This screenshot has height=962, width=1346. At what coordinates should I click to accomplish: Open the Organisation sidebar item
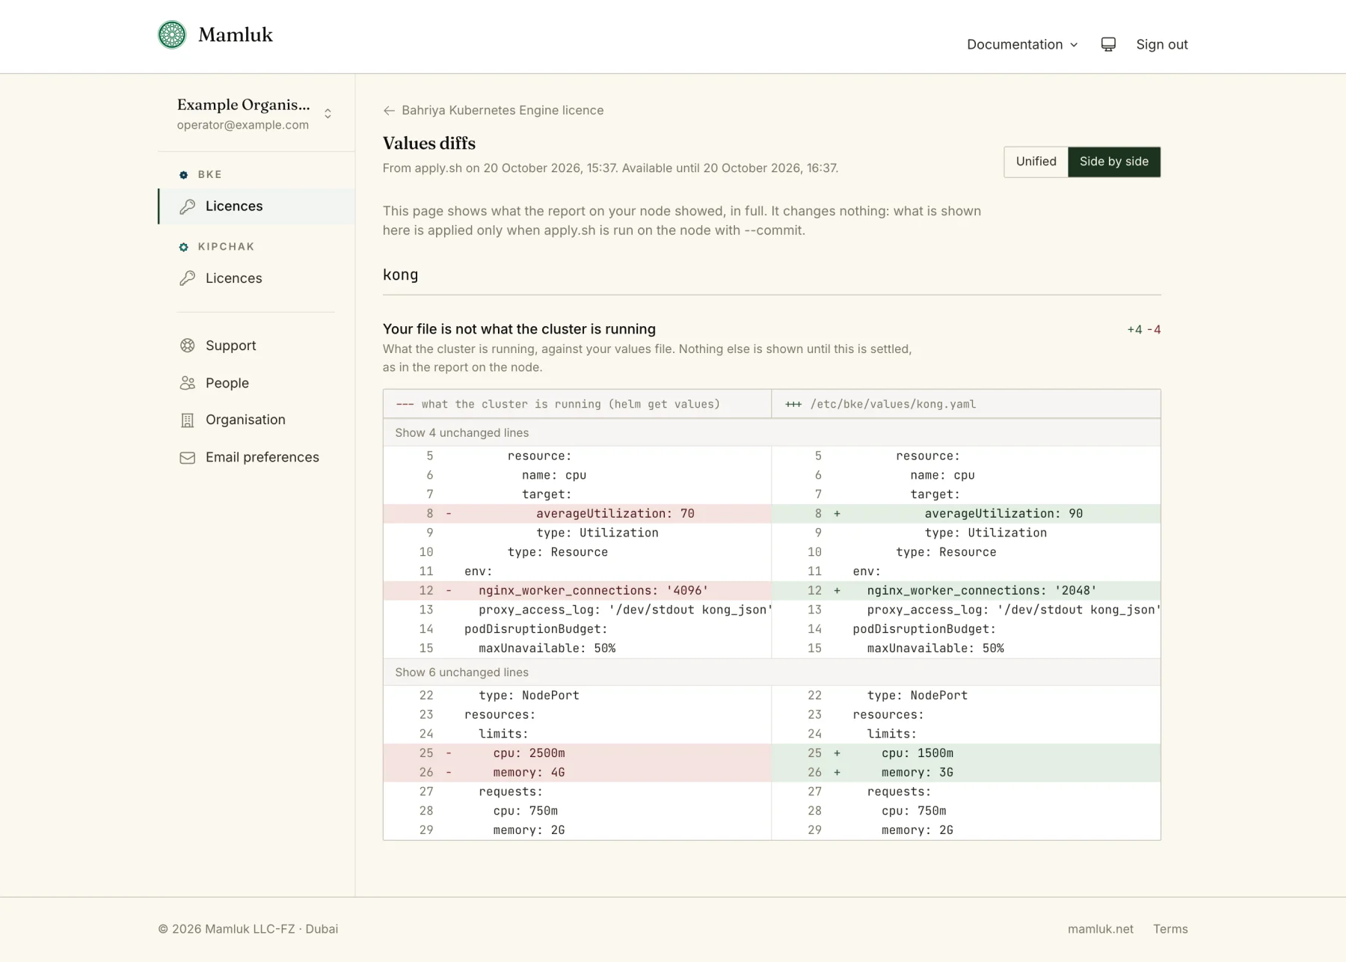pos(256,420)
